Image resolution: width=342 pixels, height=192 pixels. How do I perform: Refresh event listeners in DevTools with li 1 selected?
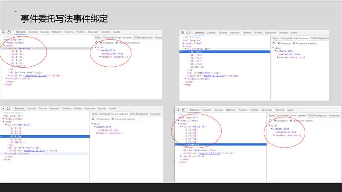point(274,43)
